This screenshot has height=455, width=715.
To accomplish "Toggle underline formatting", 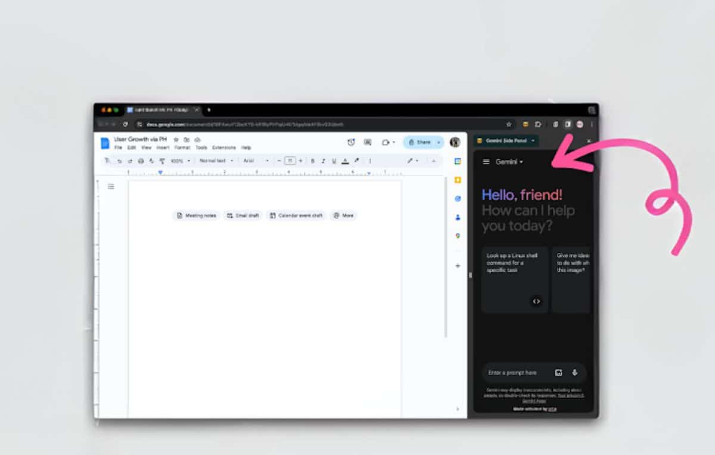I will point(334,161).
